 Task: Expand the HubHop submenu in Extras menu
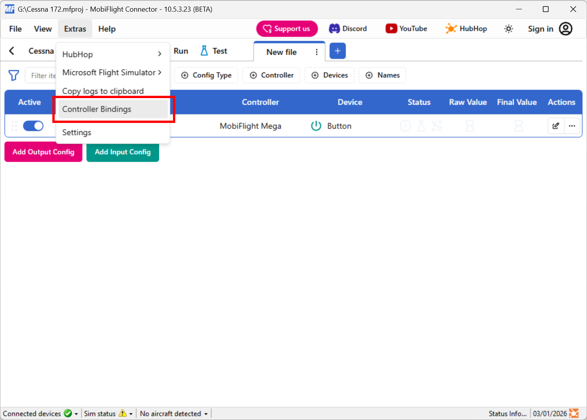click(x=112, y=54)
